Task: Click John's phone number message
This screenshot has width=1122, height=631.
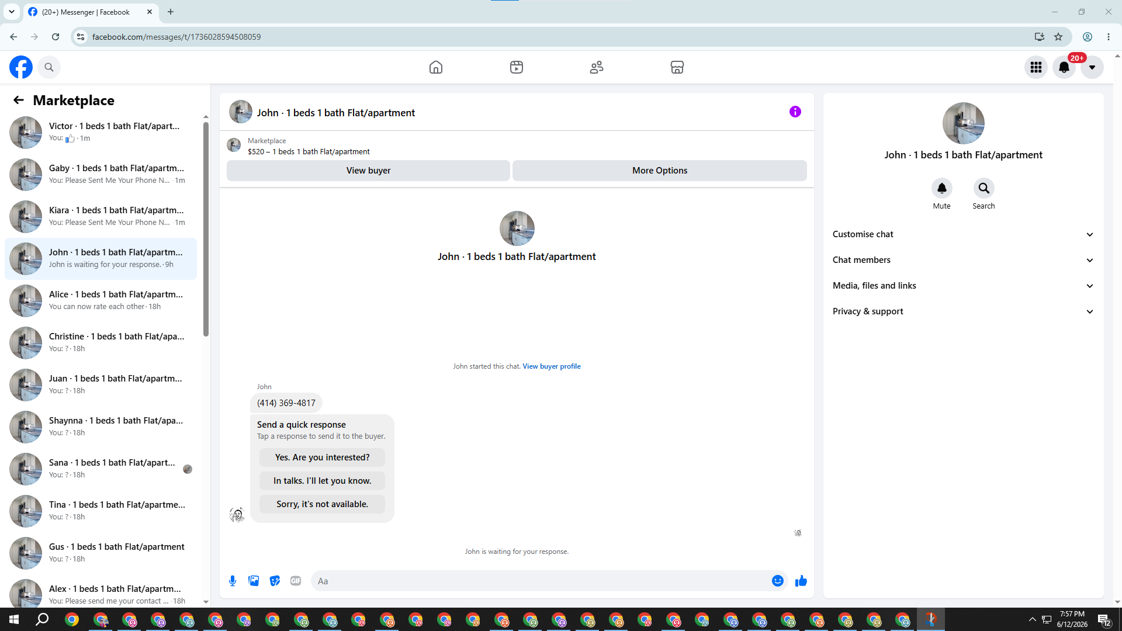Action: (x=286, y=403)
